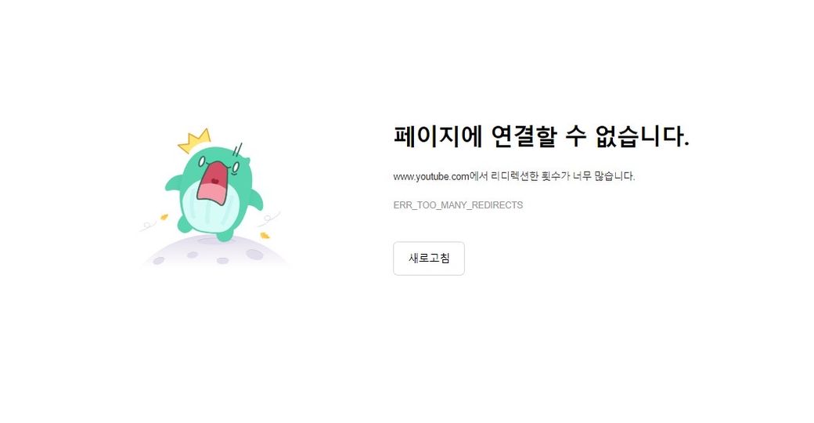Image resolution: width=814 pixels, height=423 pixels.
Task: Click the mascot's open pink mouth
Action: [x=213, y=183]
